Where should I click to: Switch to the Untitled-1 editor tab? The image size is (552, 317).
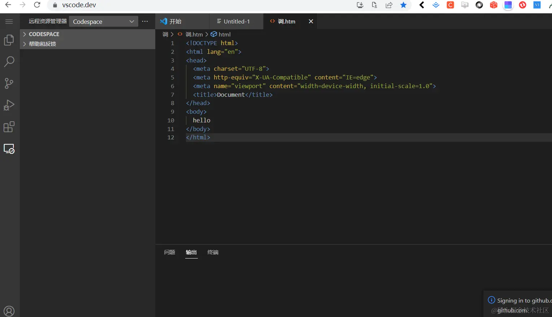236,22
